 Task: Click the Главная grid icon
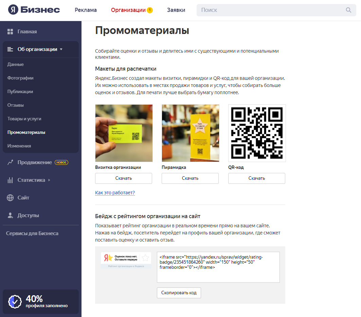pos(10,32)
